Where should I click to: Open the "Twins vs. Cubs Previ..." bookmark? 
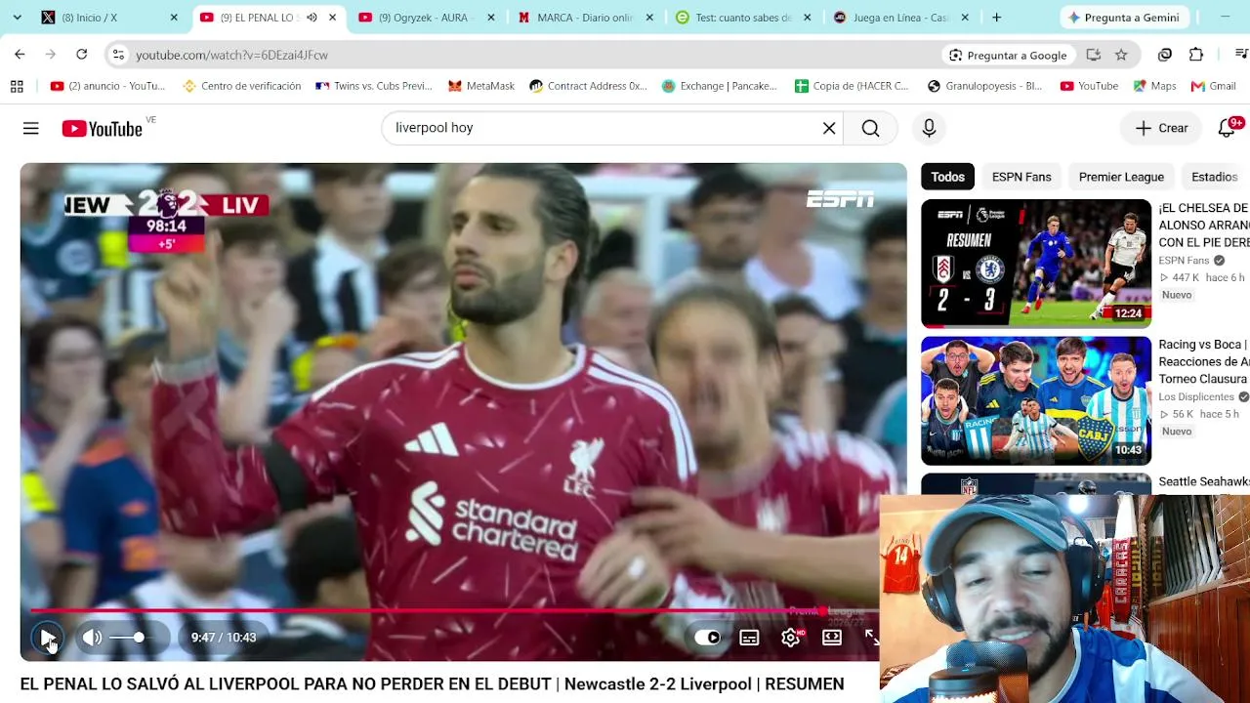(374, 86)
